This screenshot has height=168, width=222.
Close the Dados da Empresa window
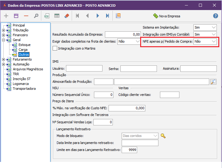[x=214, y=5]
